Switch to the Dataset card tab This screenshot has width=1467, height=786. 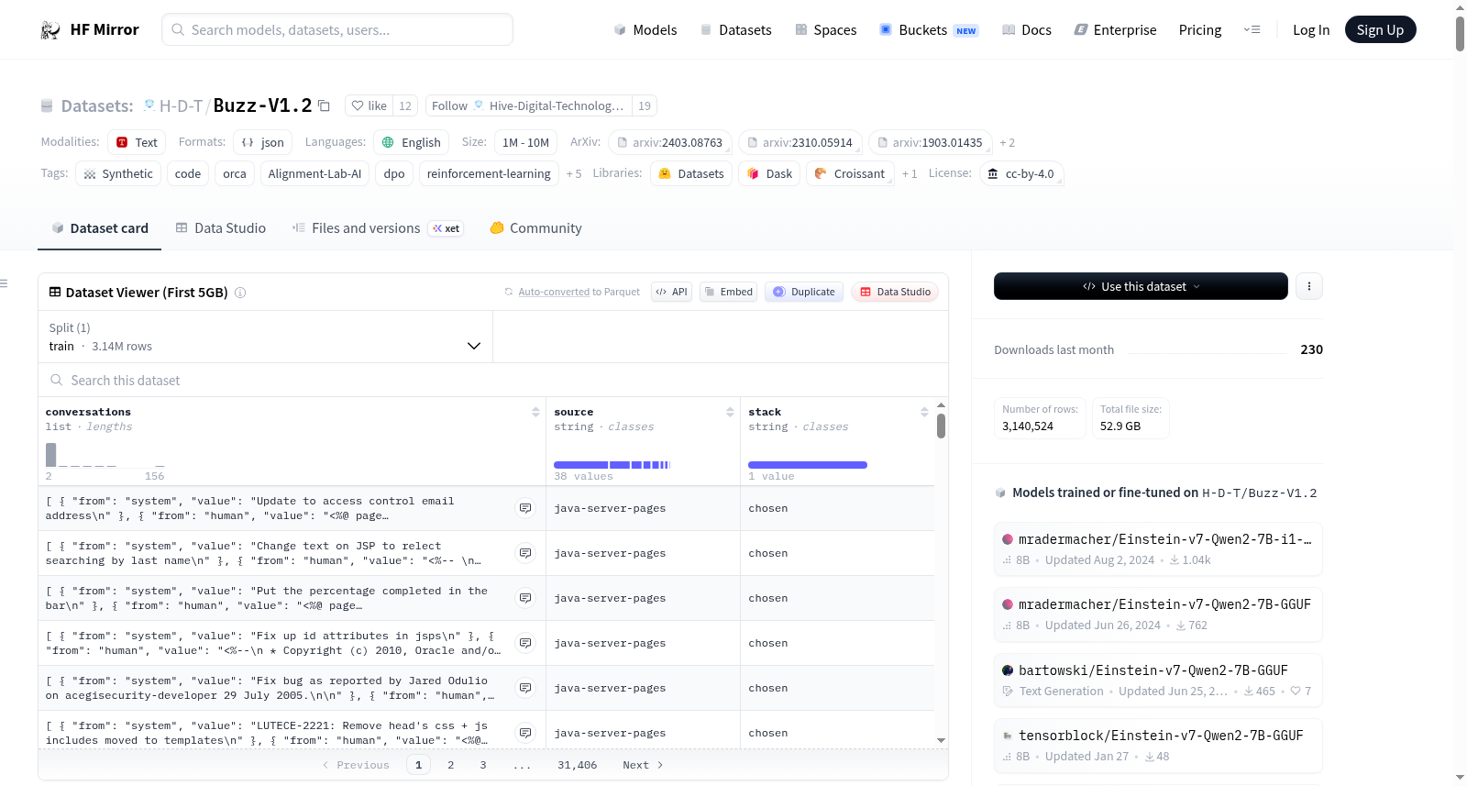[x=100, y=228]
